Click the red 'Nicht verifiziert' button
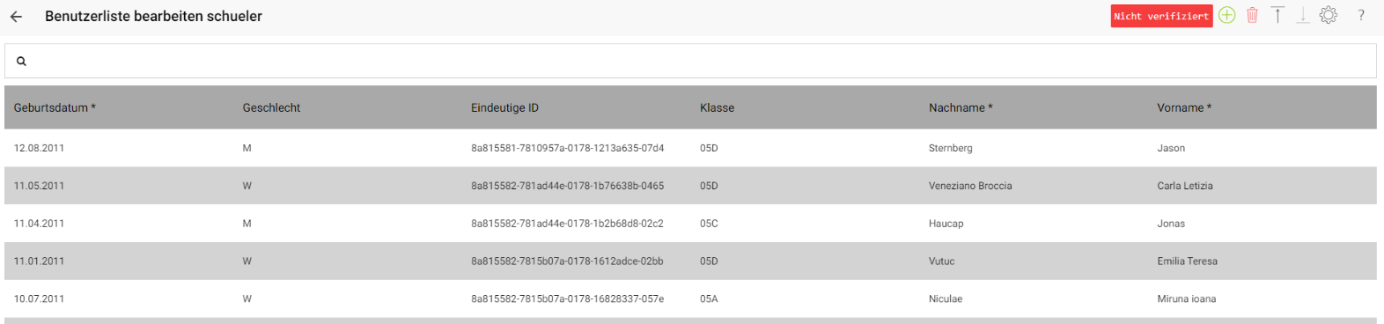The height and width of the screenshot is (324, 1384). tap(1161, 16)
